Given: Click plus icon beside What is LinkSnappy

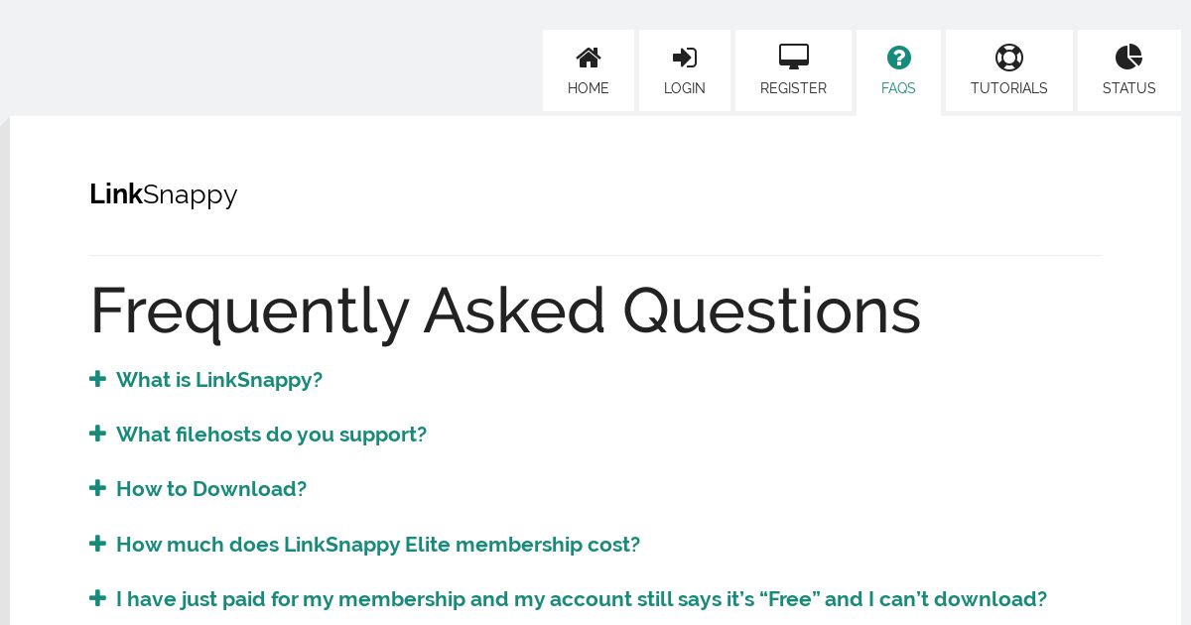Looking at the screenshot, I should [x=97, y=379].
